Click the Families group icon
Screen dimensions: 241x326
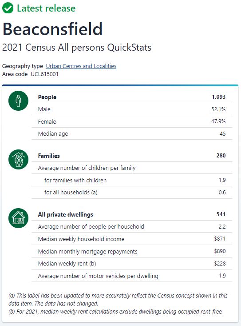pyautogui.click(x=18, y=160)
